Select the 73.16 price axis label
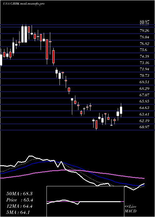155x217 pixels. tap(145, 63)
